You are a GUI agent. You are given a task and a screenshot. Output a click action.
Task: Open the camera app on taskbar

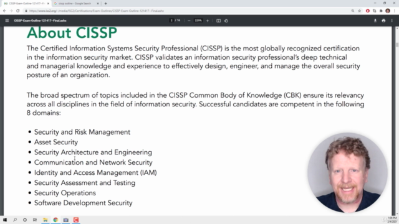[65, 220]
